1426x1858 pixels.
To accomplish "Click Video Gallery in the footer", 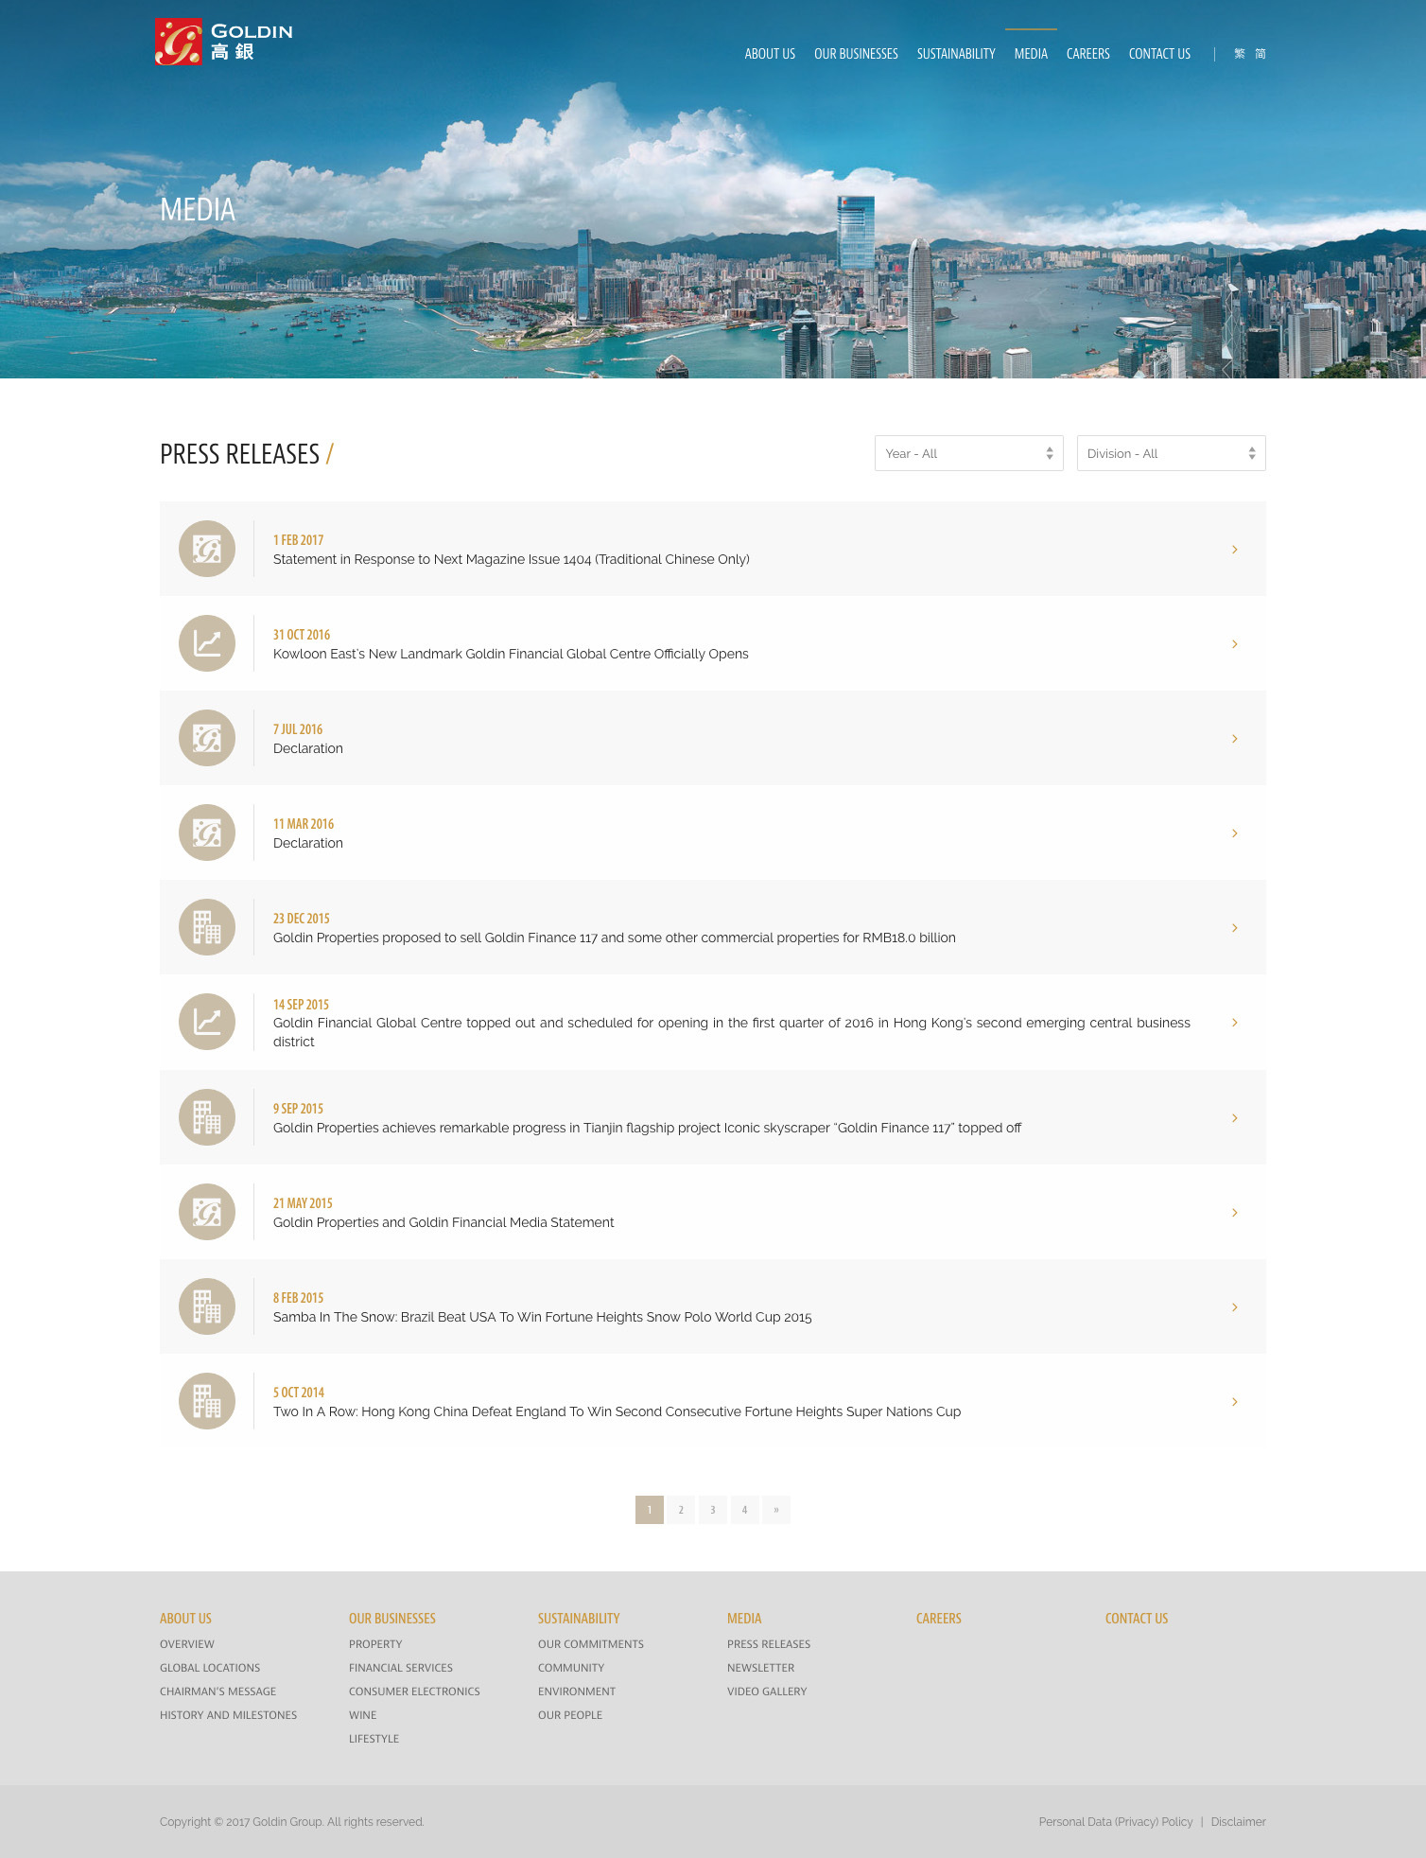I will 767,1691.
